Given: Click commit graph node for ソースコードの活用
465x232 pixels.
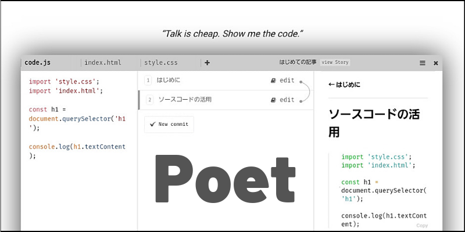Looking at the screenshot, I should (x=301, y=101).
